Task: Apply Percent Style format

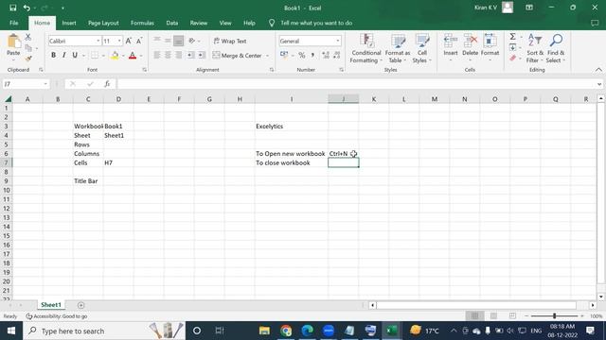Action: click(x=302, y=56)
